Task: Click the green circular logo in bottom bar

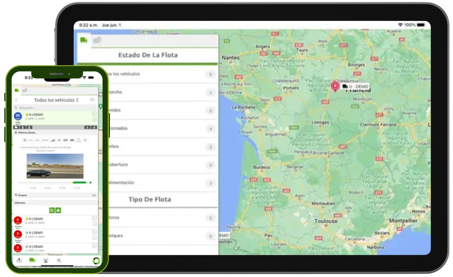Action: 96,261
